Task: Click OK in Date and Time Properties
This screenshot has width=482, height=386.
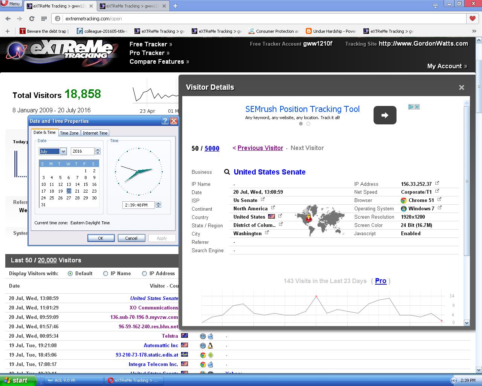Action: point(101,238)
